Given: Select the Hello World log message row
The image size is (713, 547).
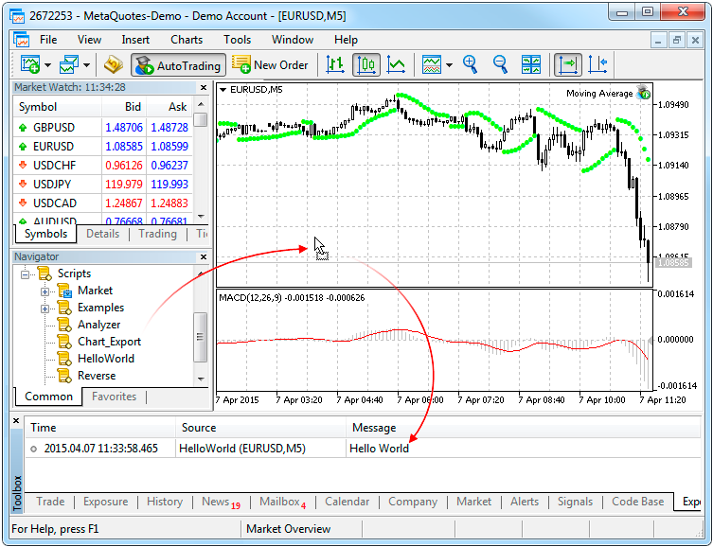Looking at the screenshot, I should click(363, 449).
